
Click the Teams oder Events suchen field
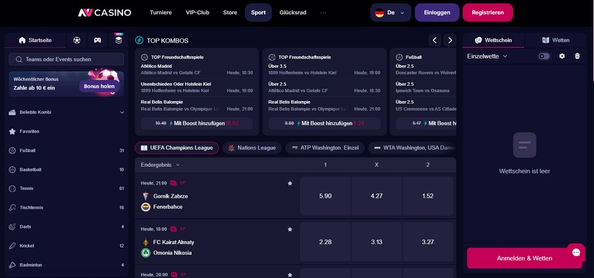(66, 59)
